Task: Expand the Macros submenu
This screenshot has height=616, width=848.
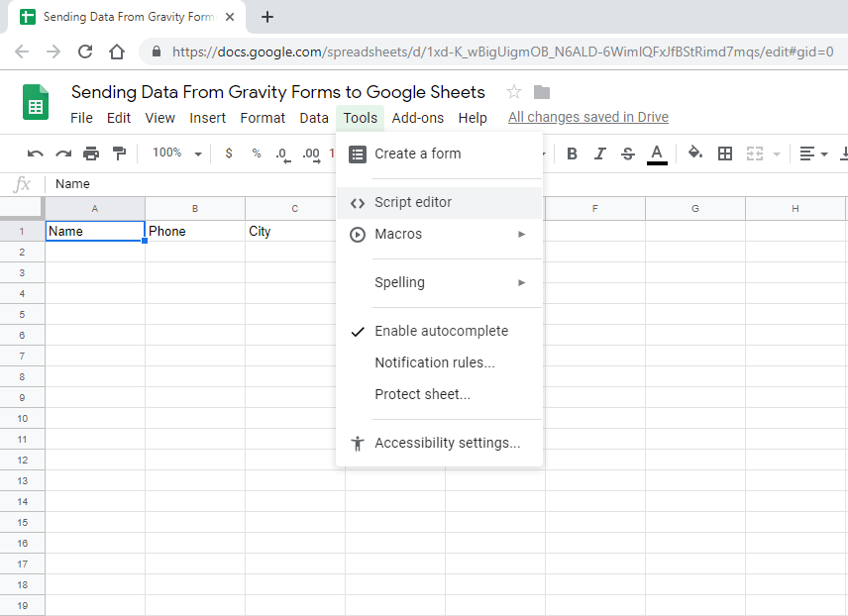Action: [439, 234]
